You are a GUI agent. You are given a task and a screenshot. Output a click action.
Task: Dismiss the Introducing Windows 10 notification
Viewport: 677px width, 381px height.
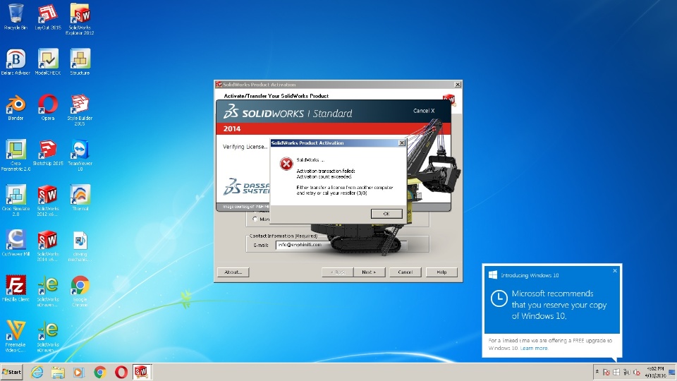[615, 271]
